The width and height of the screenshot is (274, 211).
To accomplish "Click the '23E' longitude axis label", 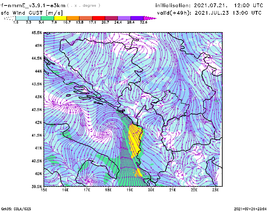I will click(x=215, y=190).
